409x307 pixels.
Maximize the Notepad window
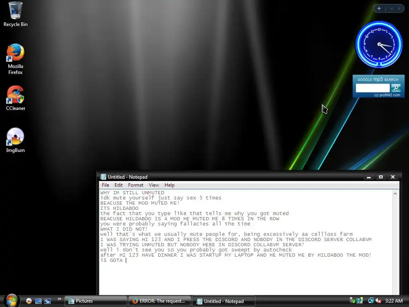[x=381, y=177]
